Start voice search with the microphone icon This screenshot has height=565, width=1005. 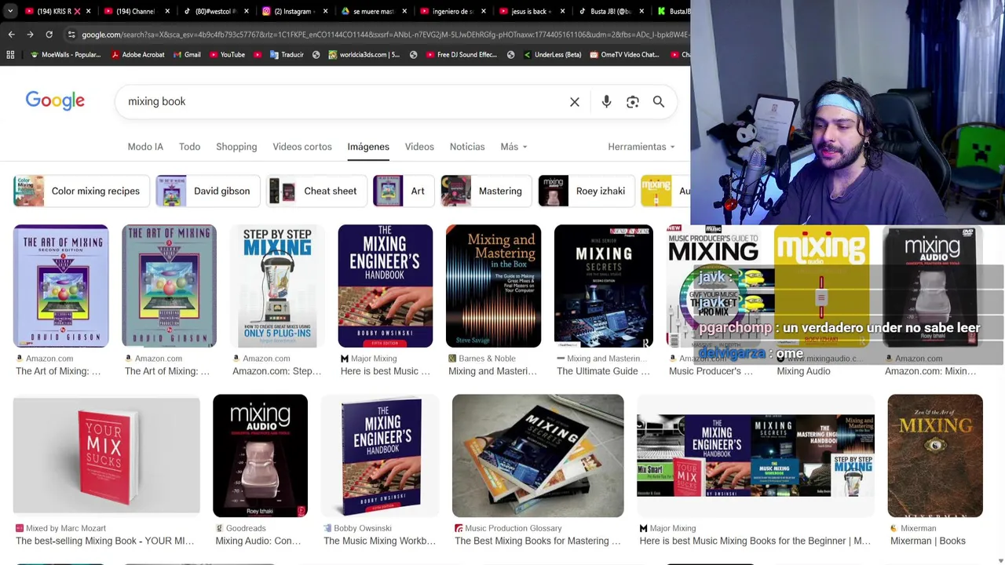pos(606,102)
